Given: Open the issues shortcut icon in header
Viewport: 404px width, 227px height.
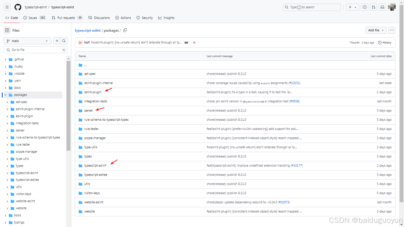Looking at the screenshot, I should click(365, 7).
